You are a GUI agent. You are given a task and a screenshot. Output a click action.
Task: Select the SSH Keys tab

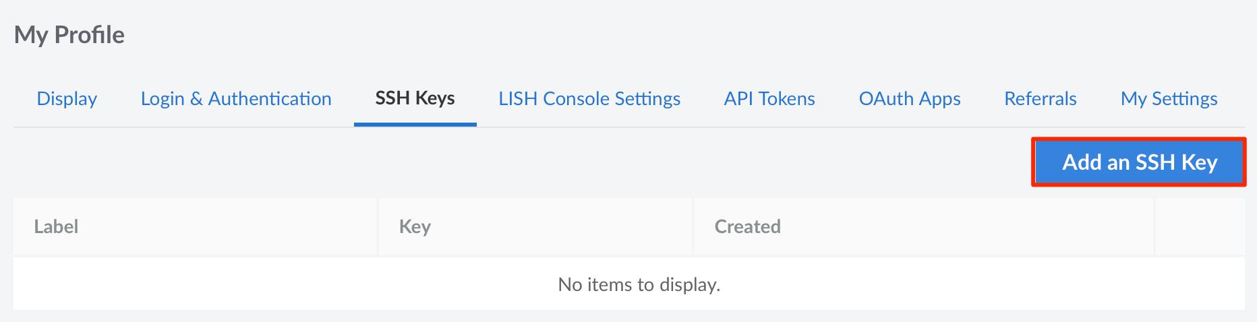point(415,99)
